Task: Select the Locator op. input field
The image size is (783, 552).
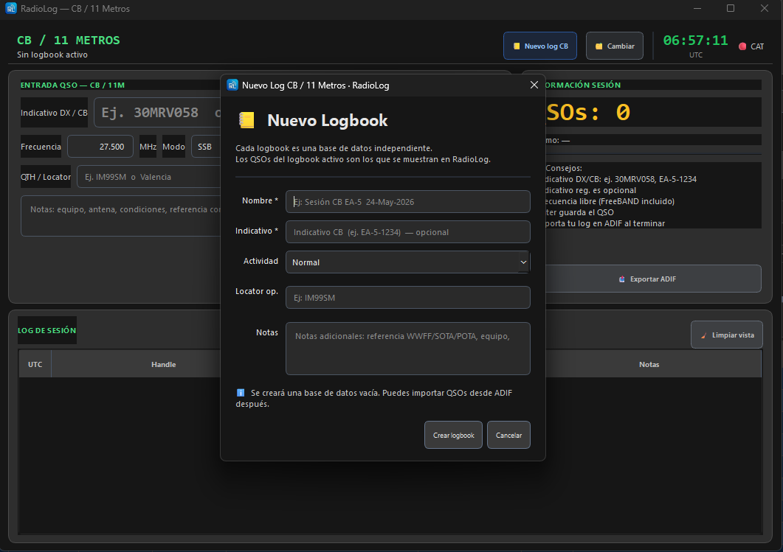Action: pos(407,298)
